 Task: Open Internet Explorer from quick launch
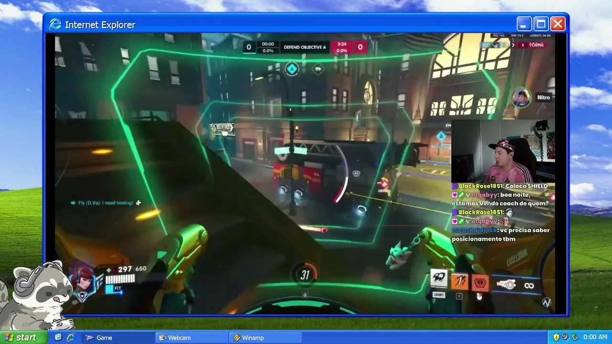coord(70,337)
